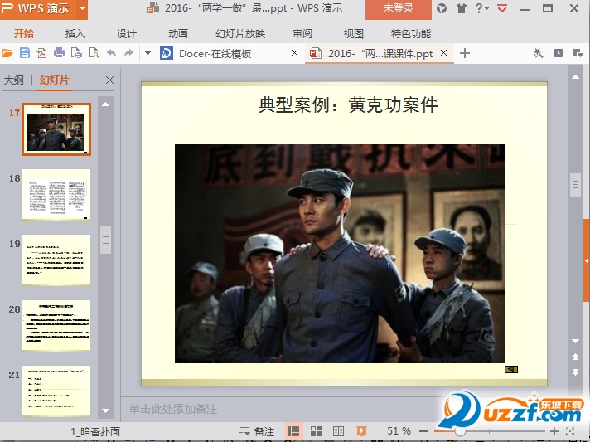Screen dimensions: 590x442
Task: Switch to reading view icon
Action: pos(338,431)
